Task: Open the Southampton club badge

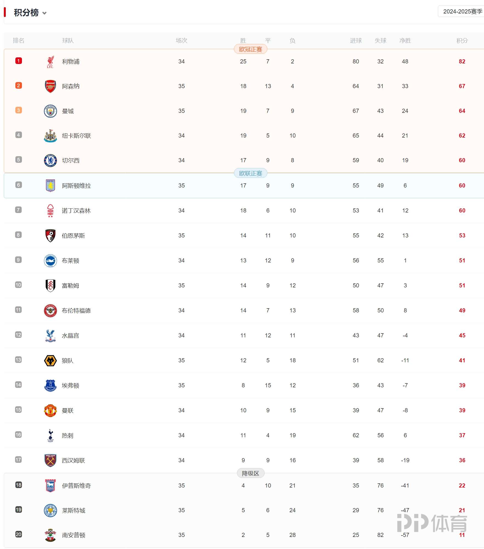Action: click(x=50, y=535)
